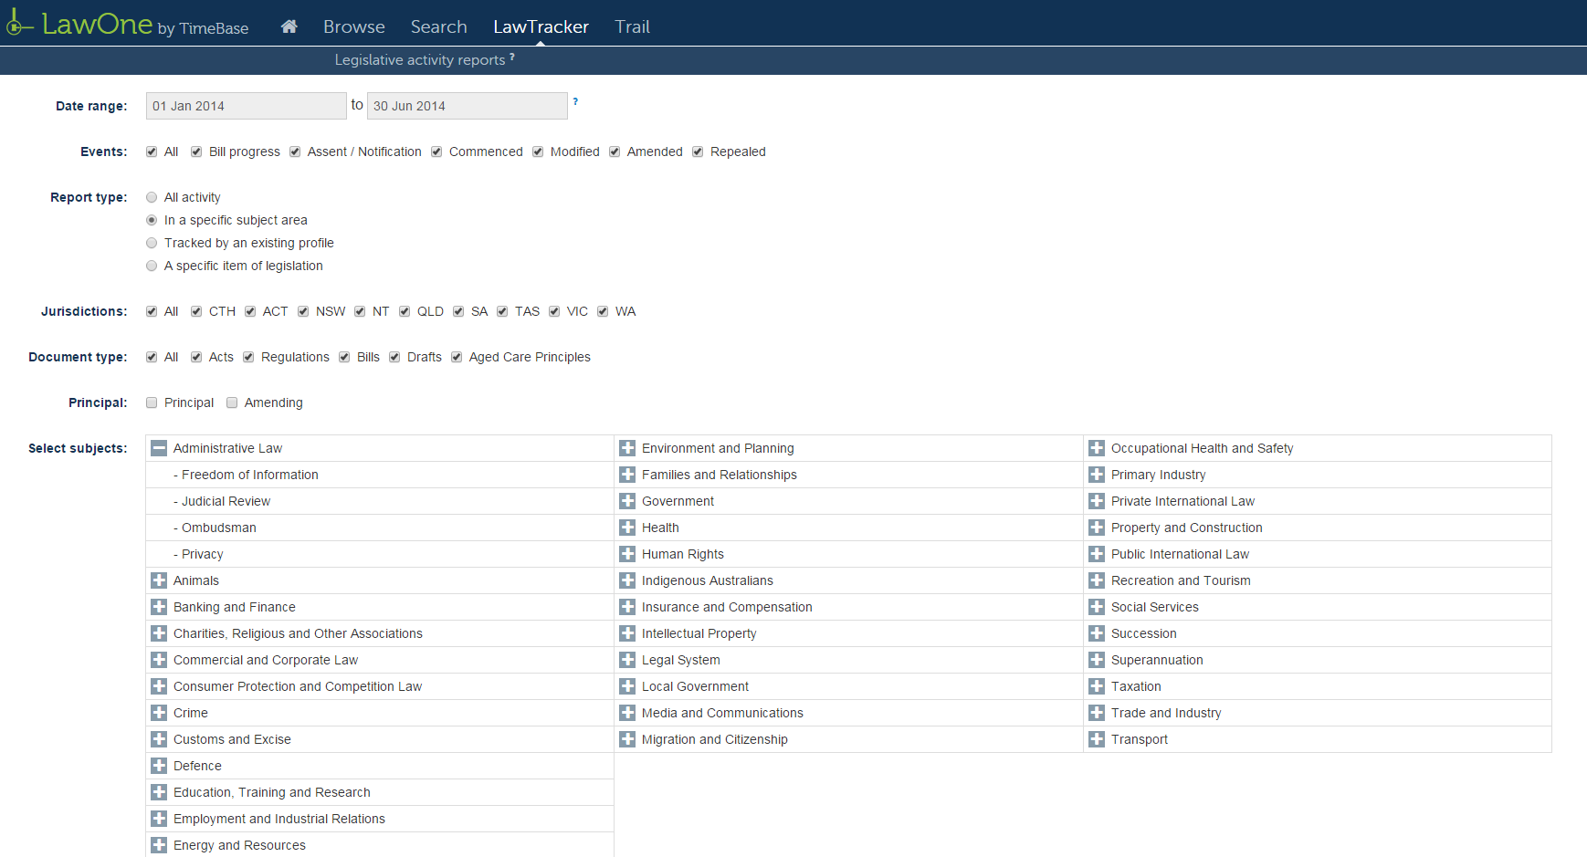Screen dimensions: 1587x857
Task: Open the Search menu
Action: pos(439,26)
